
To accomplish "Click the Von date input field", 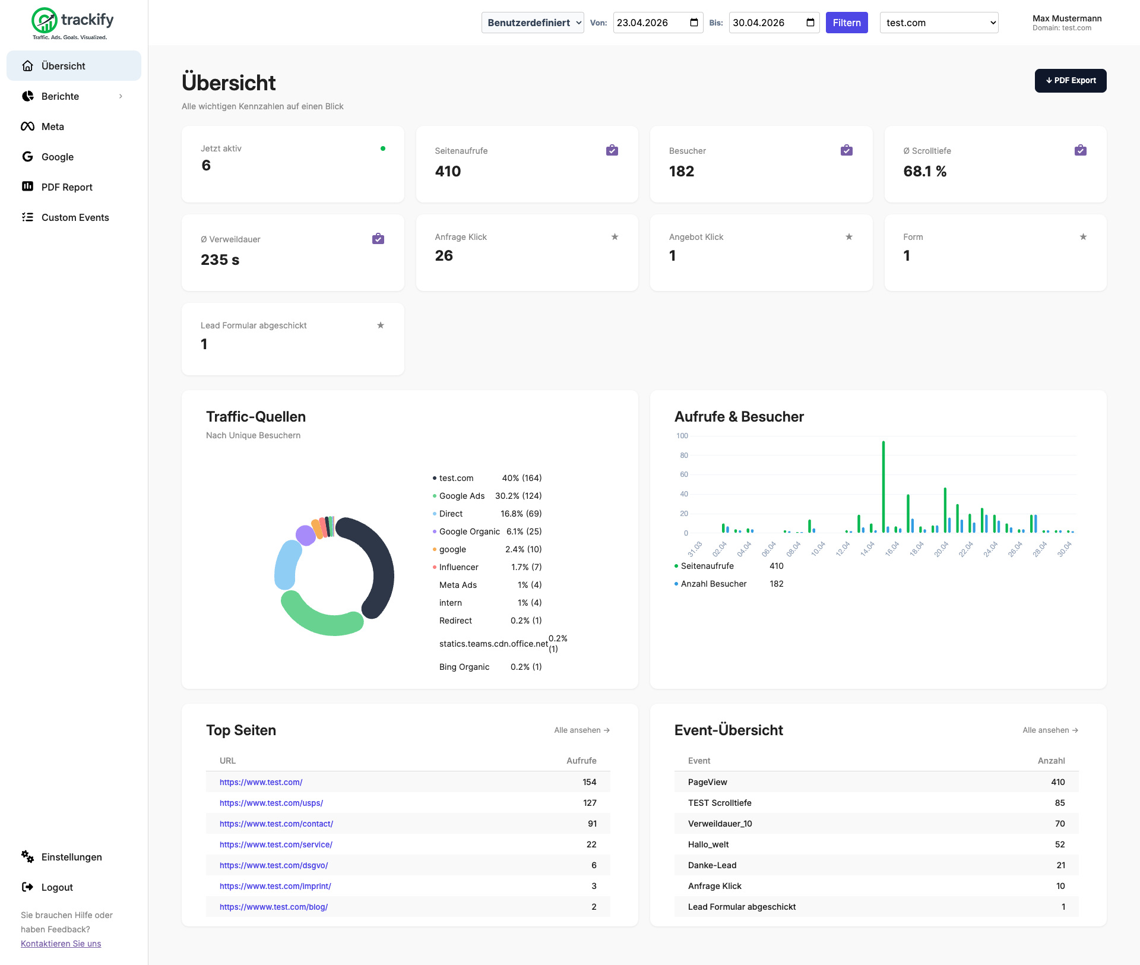I will tap(658, 23).
